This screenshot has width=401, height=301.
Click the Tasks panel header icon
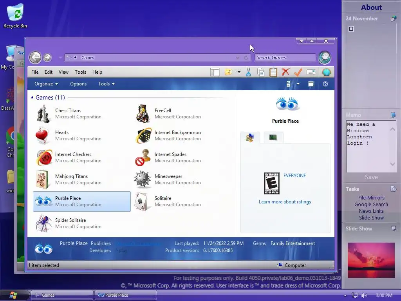coord(393,189)
